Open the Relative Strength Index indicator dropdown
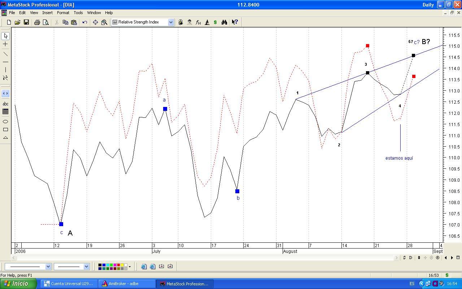Screen dimensions: 462x289 171,22
